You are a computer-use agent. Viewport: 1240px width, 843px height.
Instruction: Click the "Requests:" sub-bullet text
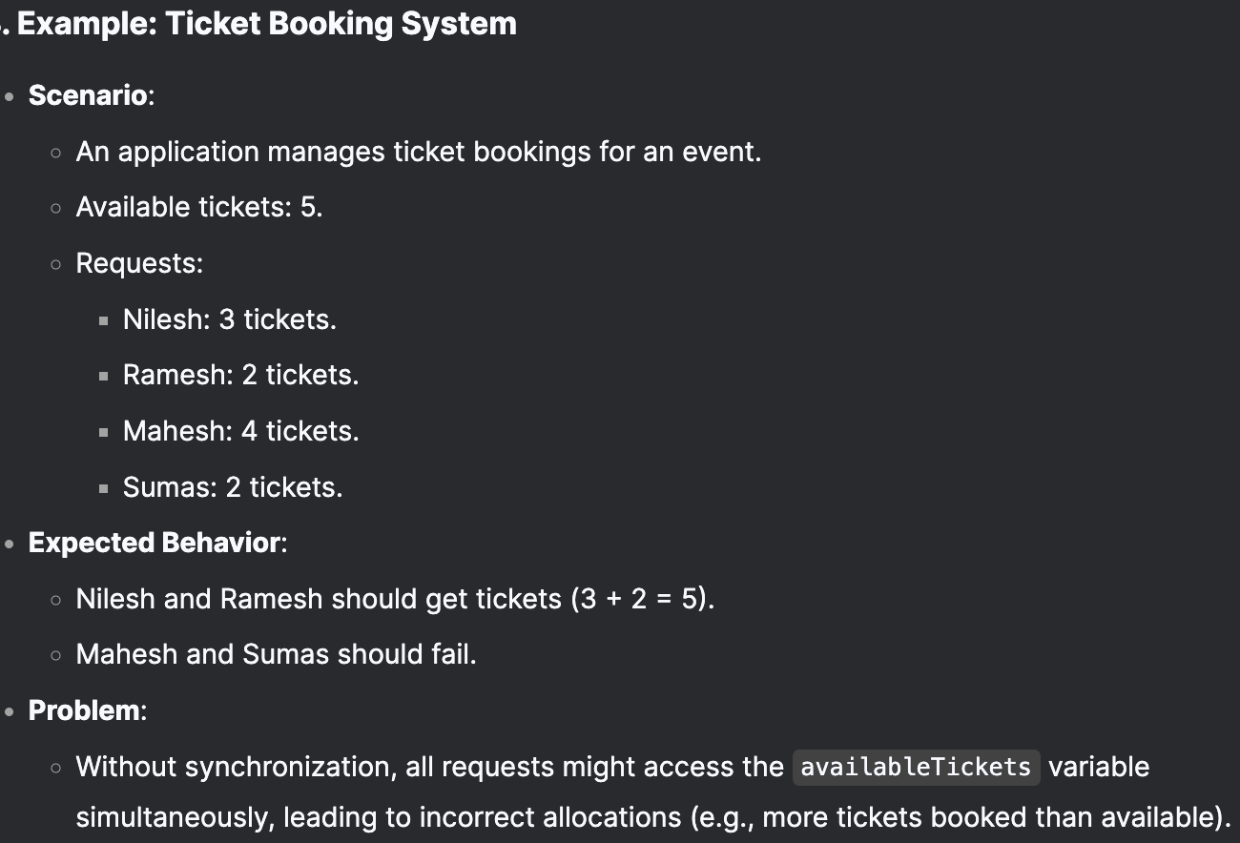[x=140, y=263]
